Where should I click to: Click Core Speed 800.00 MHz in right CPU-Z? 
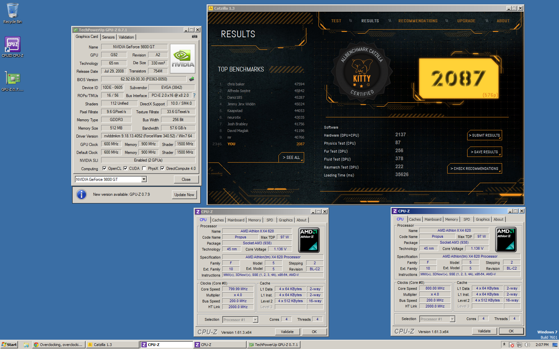435,289
